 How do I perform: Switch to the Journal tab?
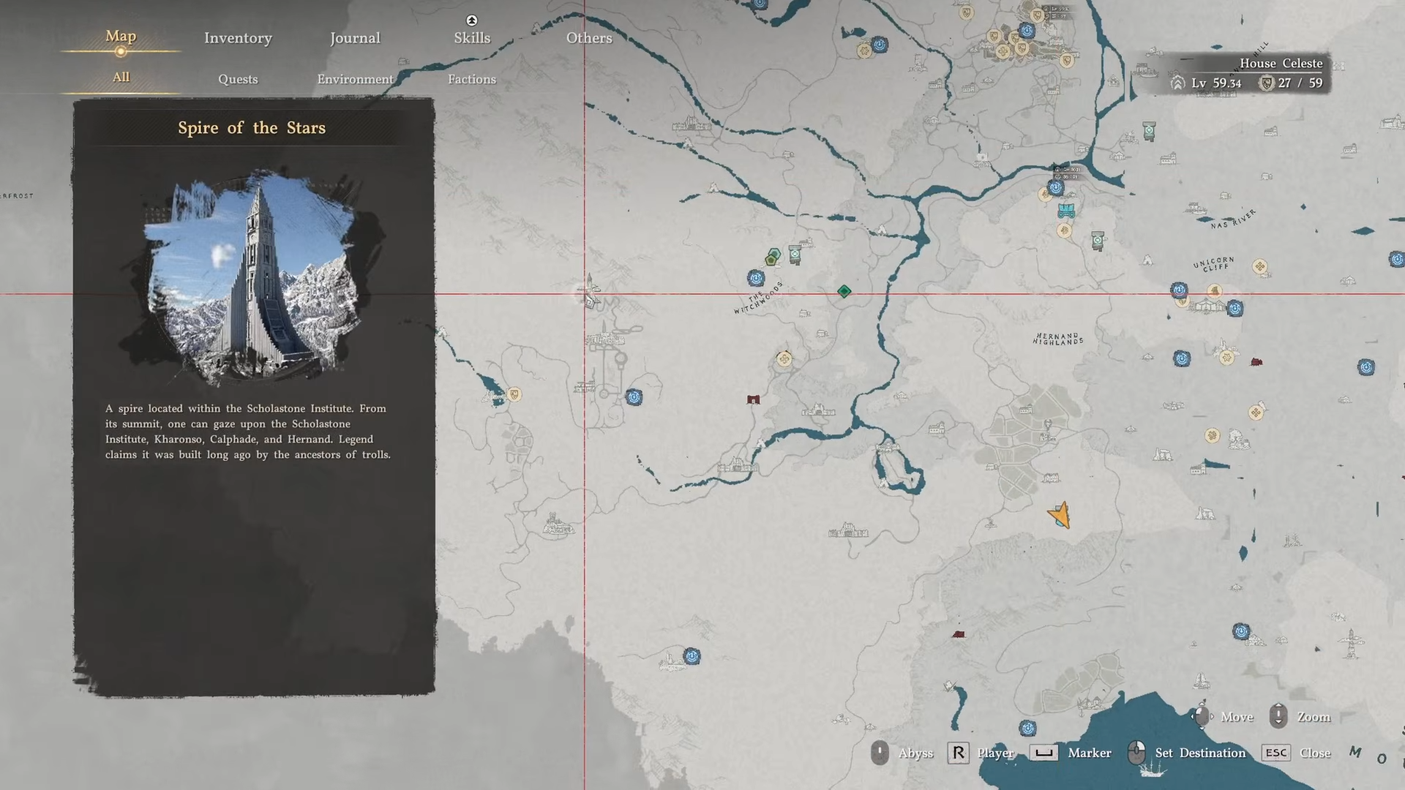[355, 38]
